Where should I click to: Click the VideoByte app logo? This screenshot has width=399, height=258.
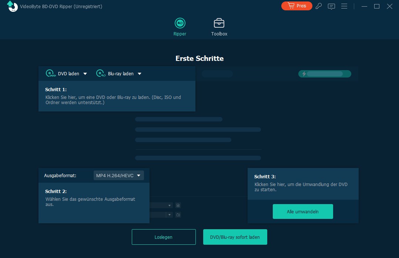click(12, 6)
